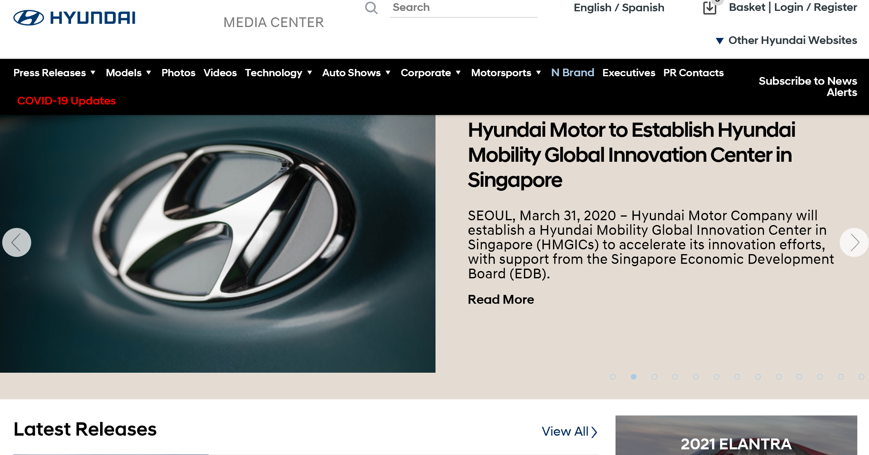The height and width of the screenshot is (455, 869).
Task: Select the third carousel dot
Action: click(x=654, y=377)
